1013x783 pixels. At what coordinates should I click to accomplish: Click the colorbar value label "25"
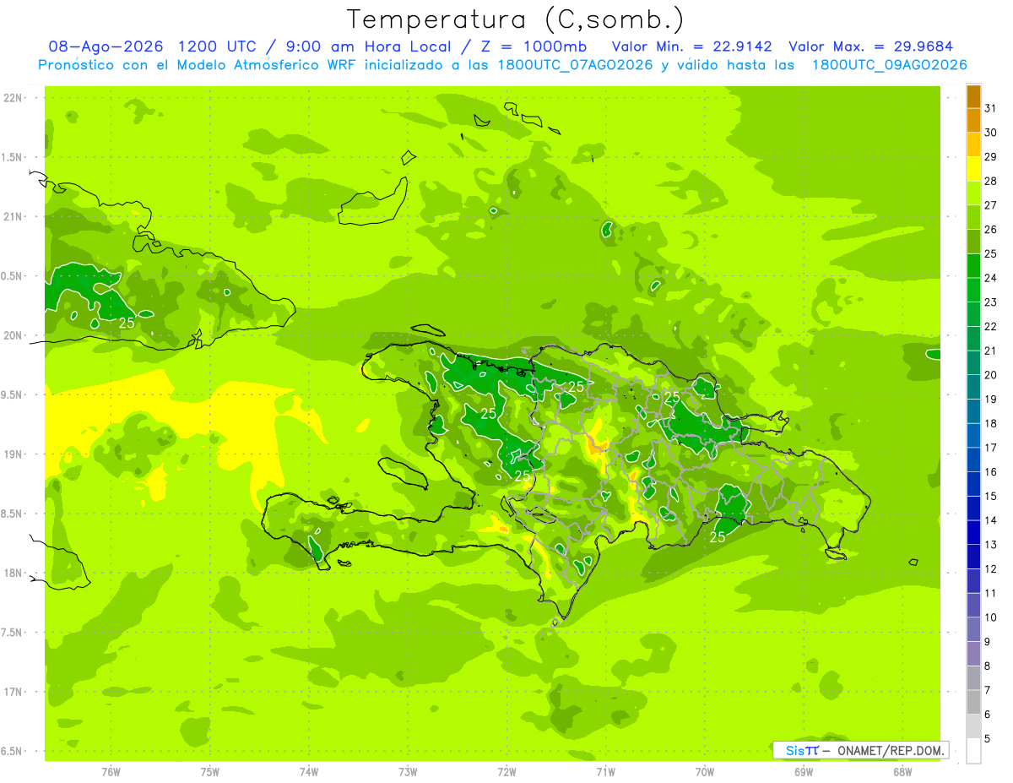[x=991, y=253]
